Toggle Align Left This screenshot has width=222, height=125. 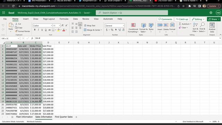coord(72,28)
